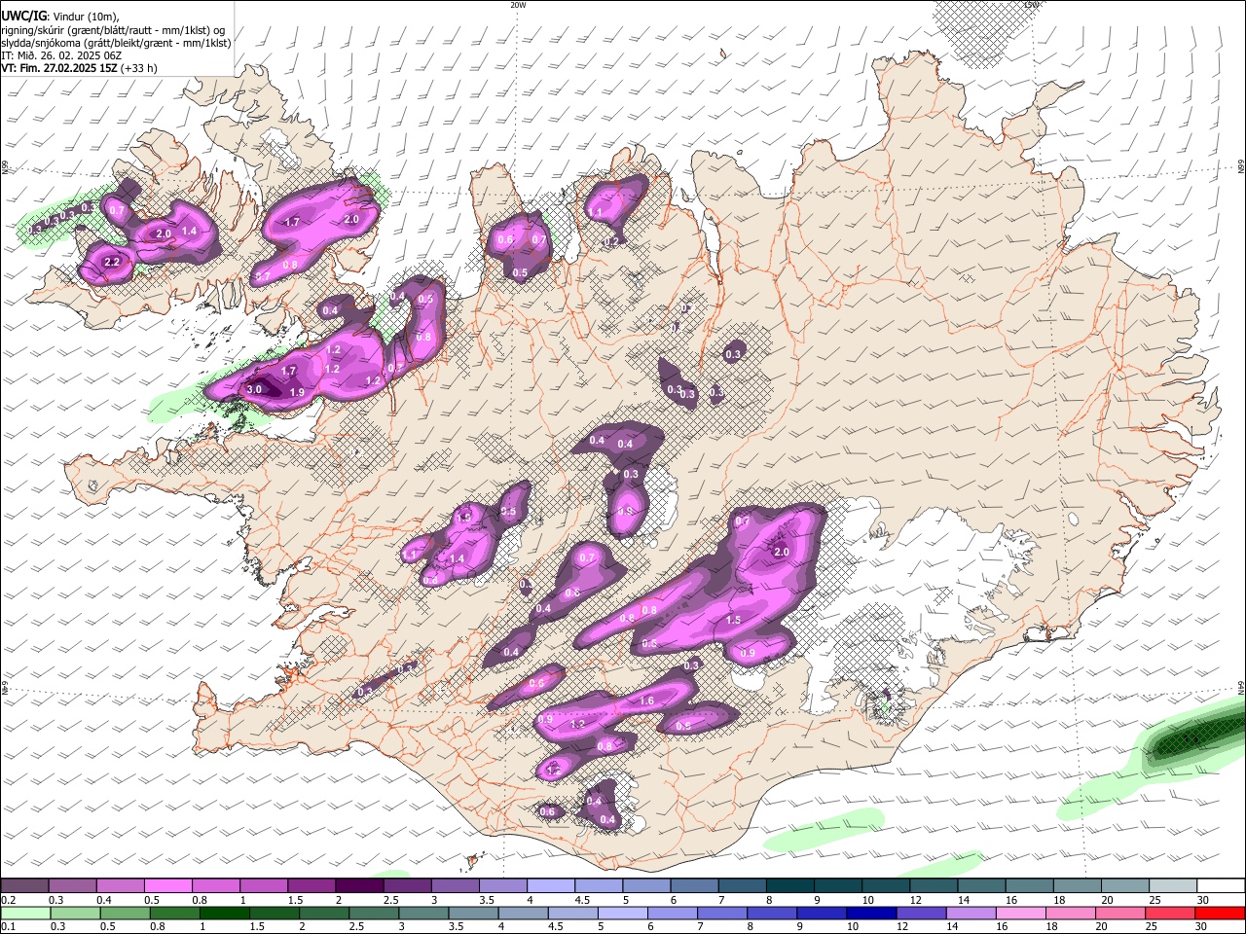Click the lavender 4–4.5 snow scale swatch
The height and width of the screenshot is (934, 1246).
pyautogui.click(x=550, y=886)
